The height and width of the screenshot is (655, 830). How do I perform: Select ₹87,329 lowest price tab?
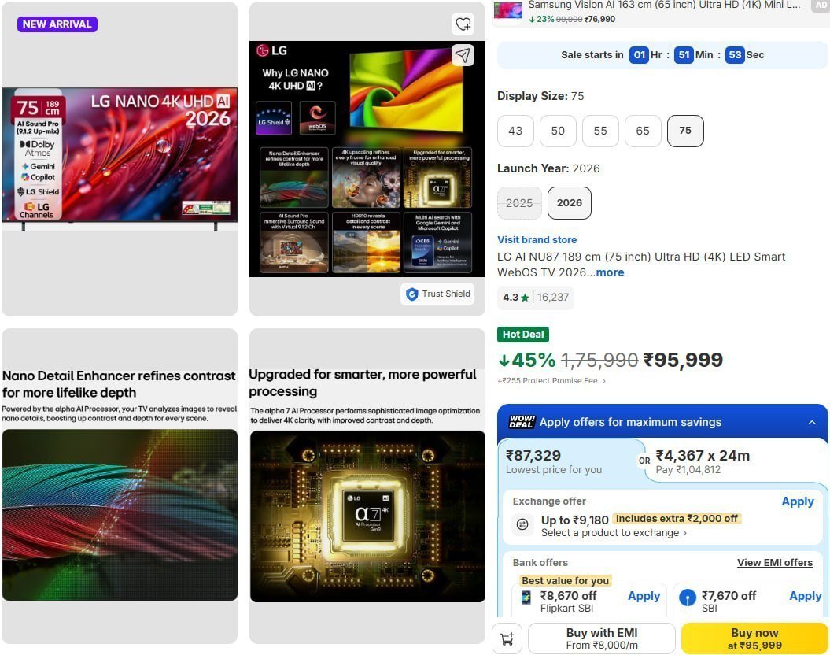pos(569,462)
